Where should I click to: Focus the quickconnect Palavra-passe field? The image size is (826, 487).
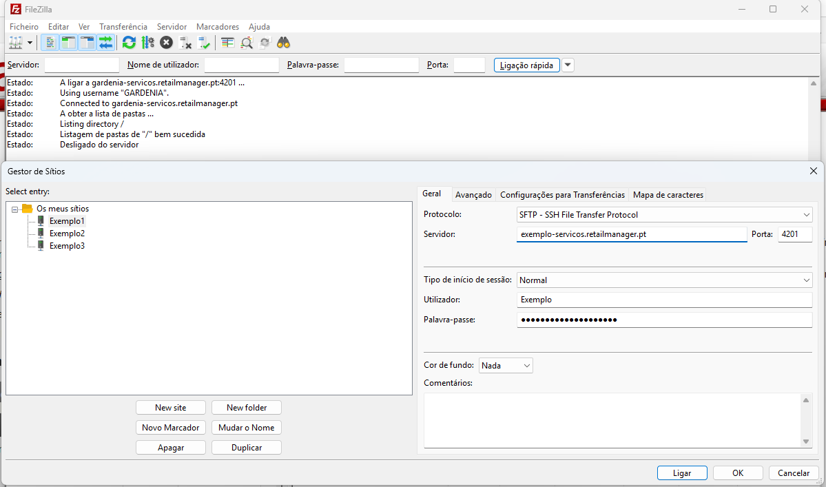point(382,65)
